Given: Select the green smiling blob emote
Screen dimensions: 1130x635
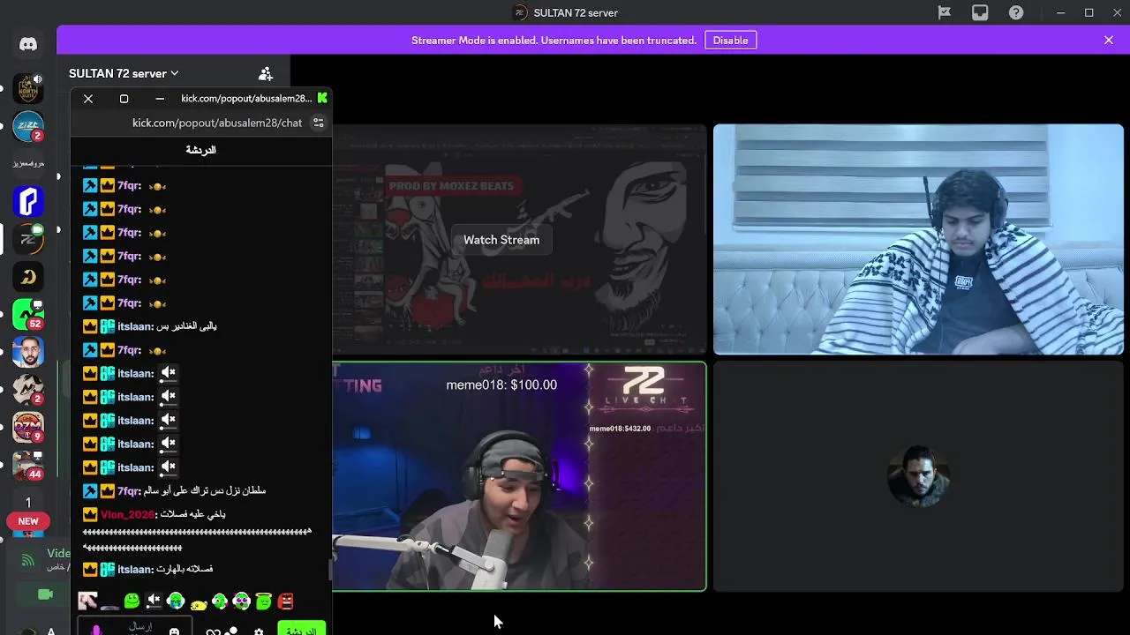Looking at the screenshot, I should (x=132, y=601).
